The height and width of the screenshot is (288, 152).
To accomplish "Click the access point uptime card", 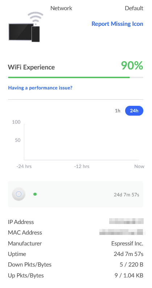I will click(75, 194).
